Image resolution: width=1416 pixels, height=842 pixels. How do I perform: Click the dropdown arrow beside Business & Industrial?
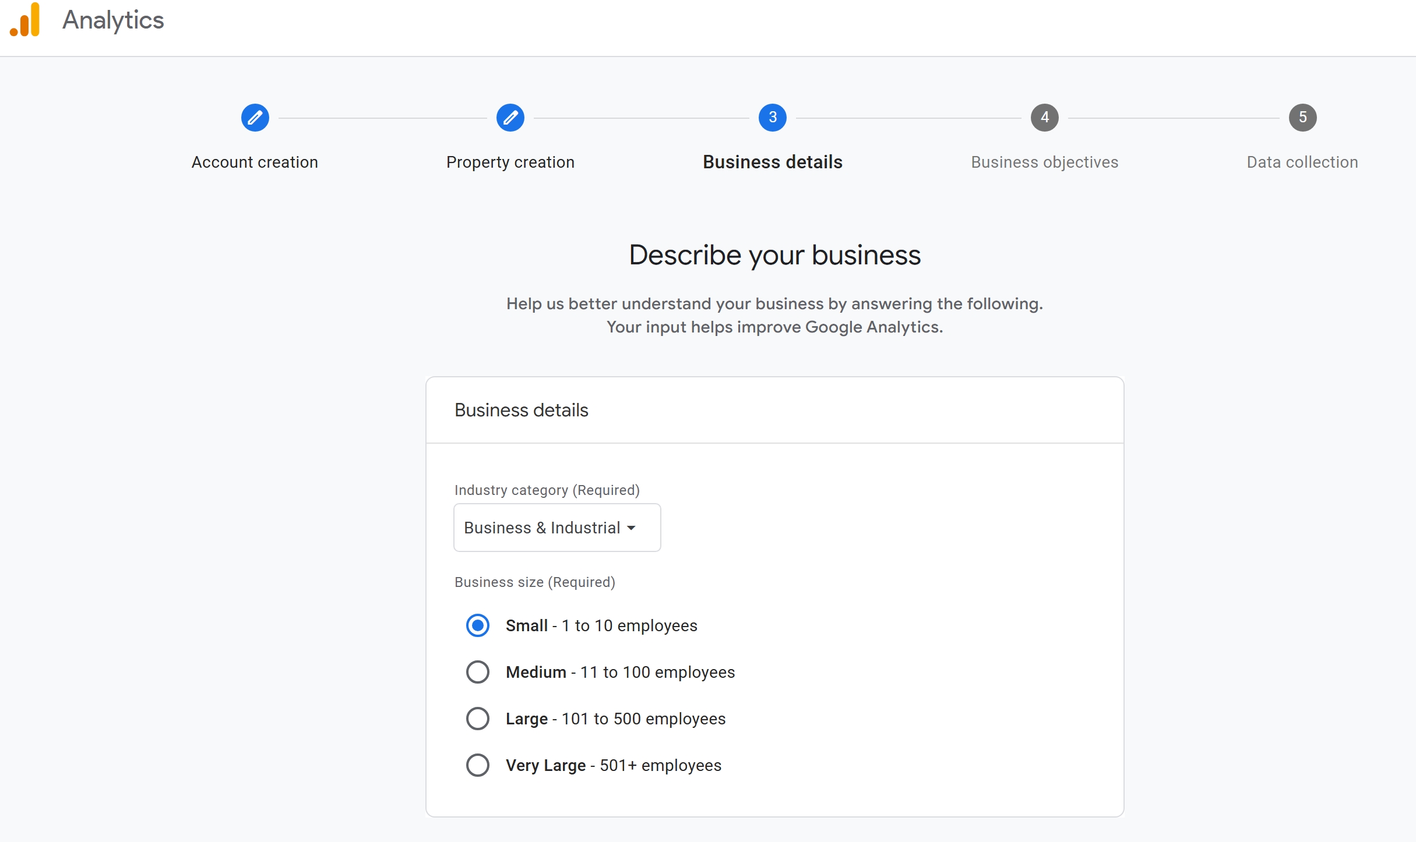tap(631, 528)
